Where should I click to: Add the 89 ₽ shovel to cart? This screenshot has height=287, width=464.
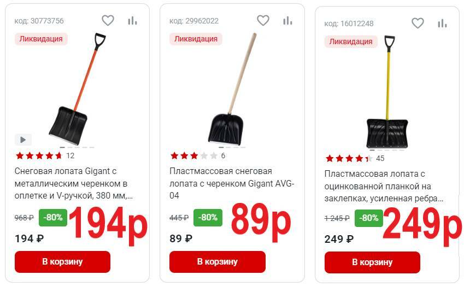pyautogui.click(x=217, y=261)
